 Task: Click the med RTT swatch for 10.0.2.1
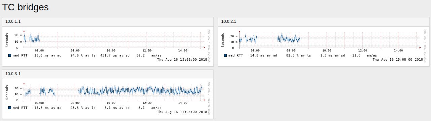tap(226, 55)
